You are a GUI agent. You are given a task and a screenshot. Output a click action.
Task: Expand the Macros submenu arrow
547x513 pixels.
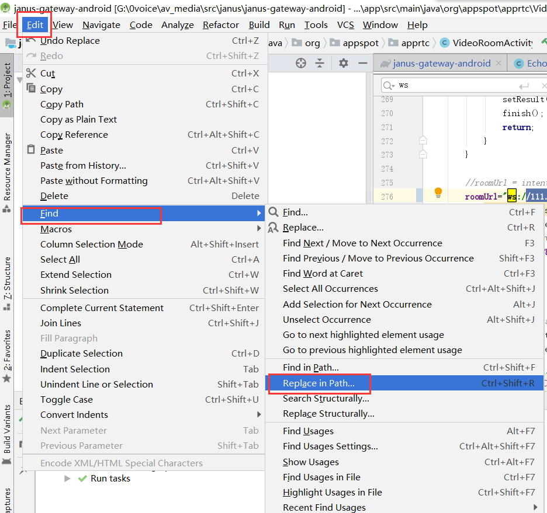259,228
